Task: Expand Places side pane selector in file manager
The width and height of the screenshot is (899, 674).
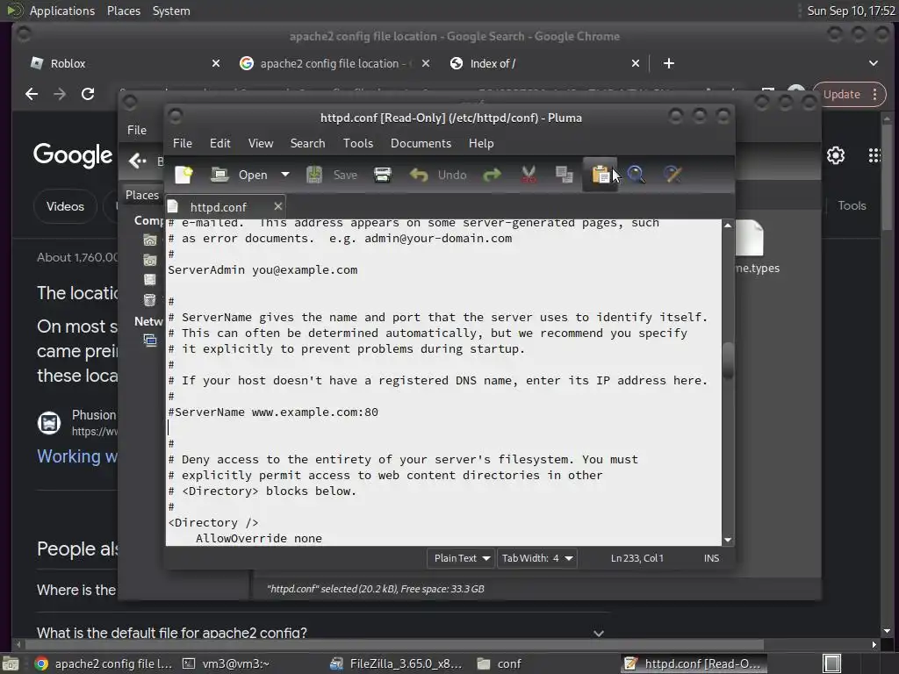Action: click(x=142, y=195)
